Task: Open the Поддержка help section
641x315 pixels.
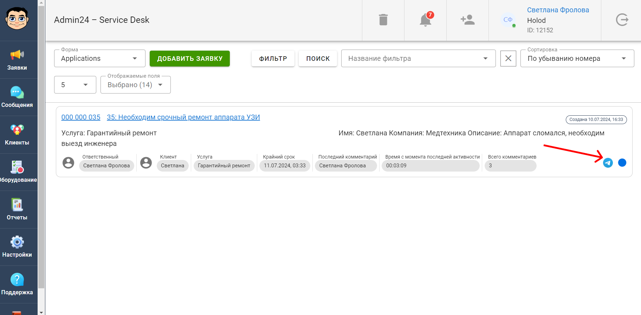Action: 17,284
